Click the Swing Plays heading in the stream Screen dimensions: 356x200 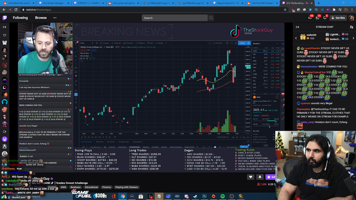point(83,151)
